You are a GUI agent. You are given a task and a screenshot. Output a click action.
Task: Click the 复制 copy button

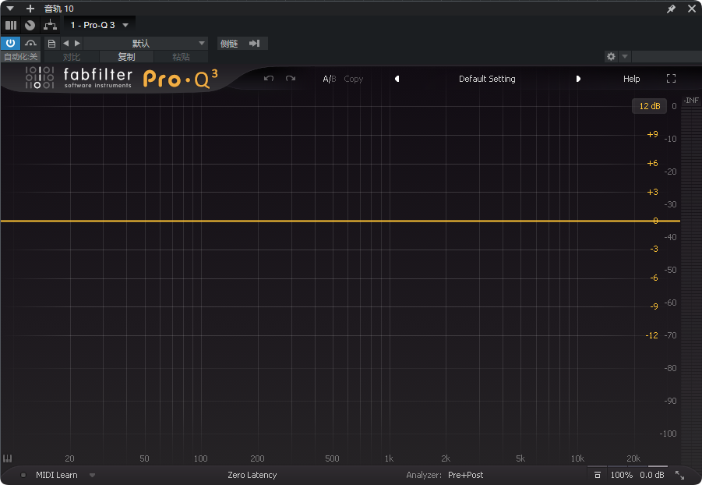point(126,57)
